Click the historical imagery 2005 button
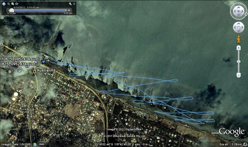This screenshot has height=147, width=248. point(41,145)
